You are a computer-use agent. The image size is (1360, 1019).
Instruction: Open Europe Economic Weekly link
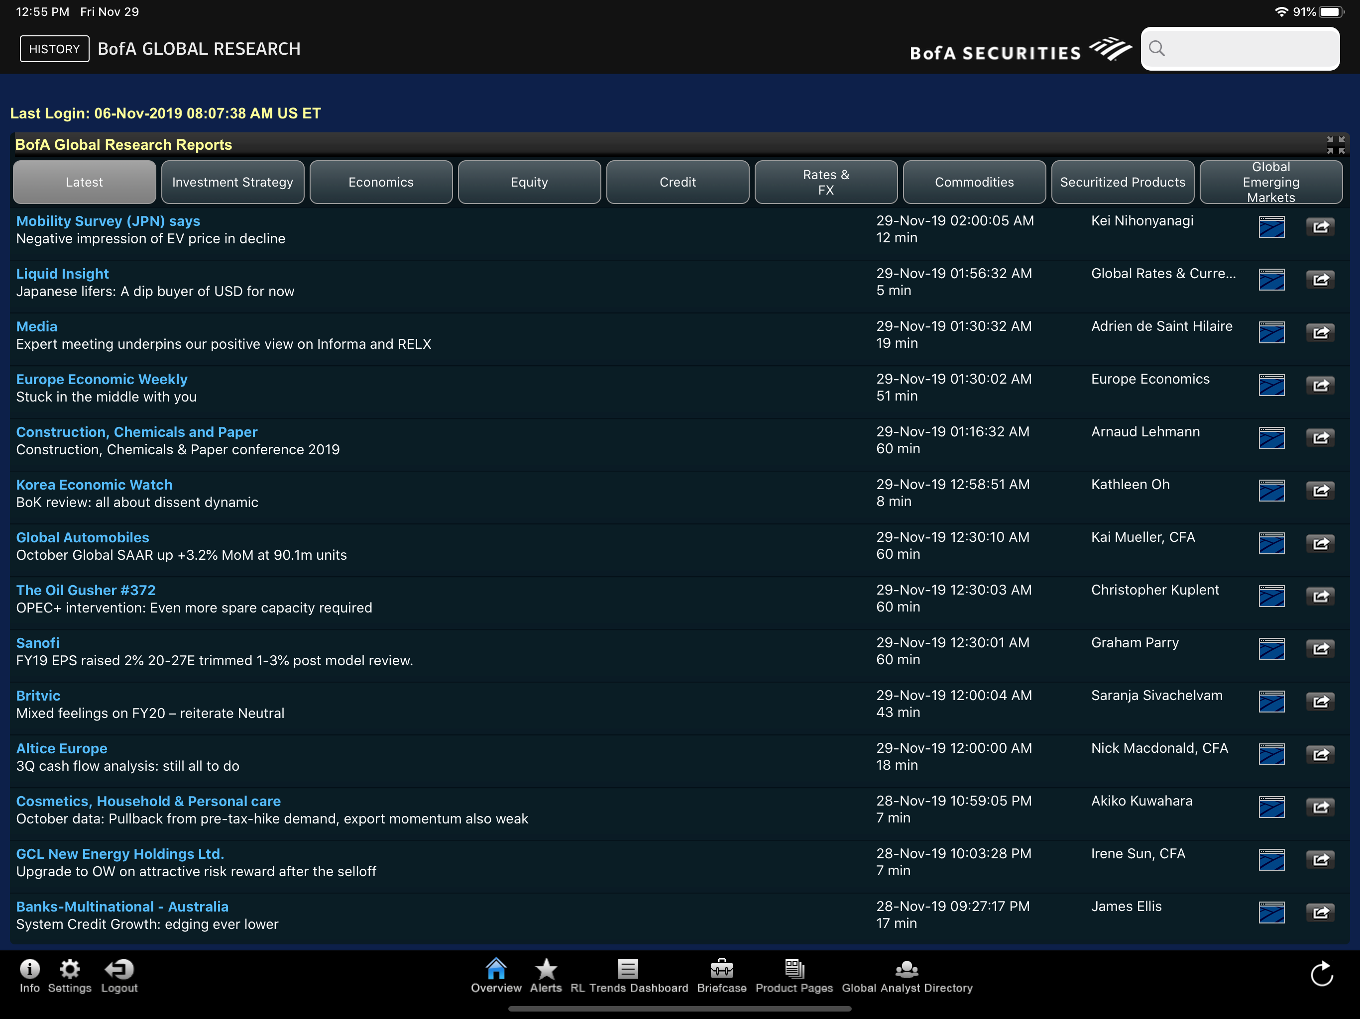[x=102, y=380]
